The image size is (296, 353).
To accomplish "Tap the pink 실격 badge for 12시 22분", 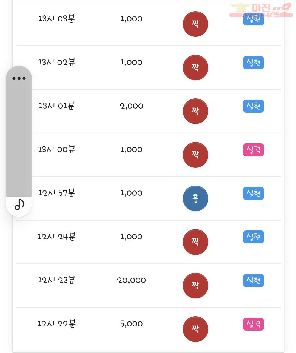I will coord(254,324).
